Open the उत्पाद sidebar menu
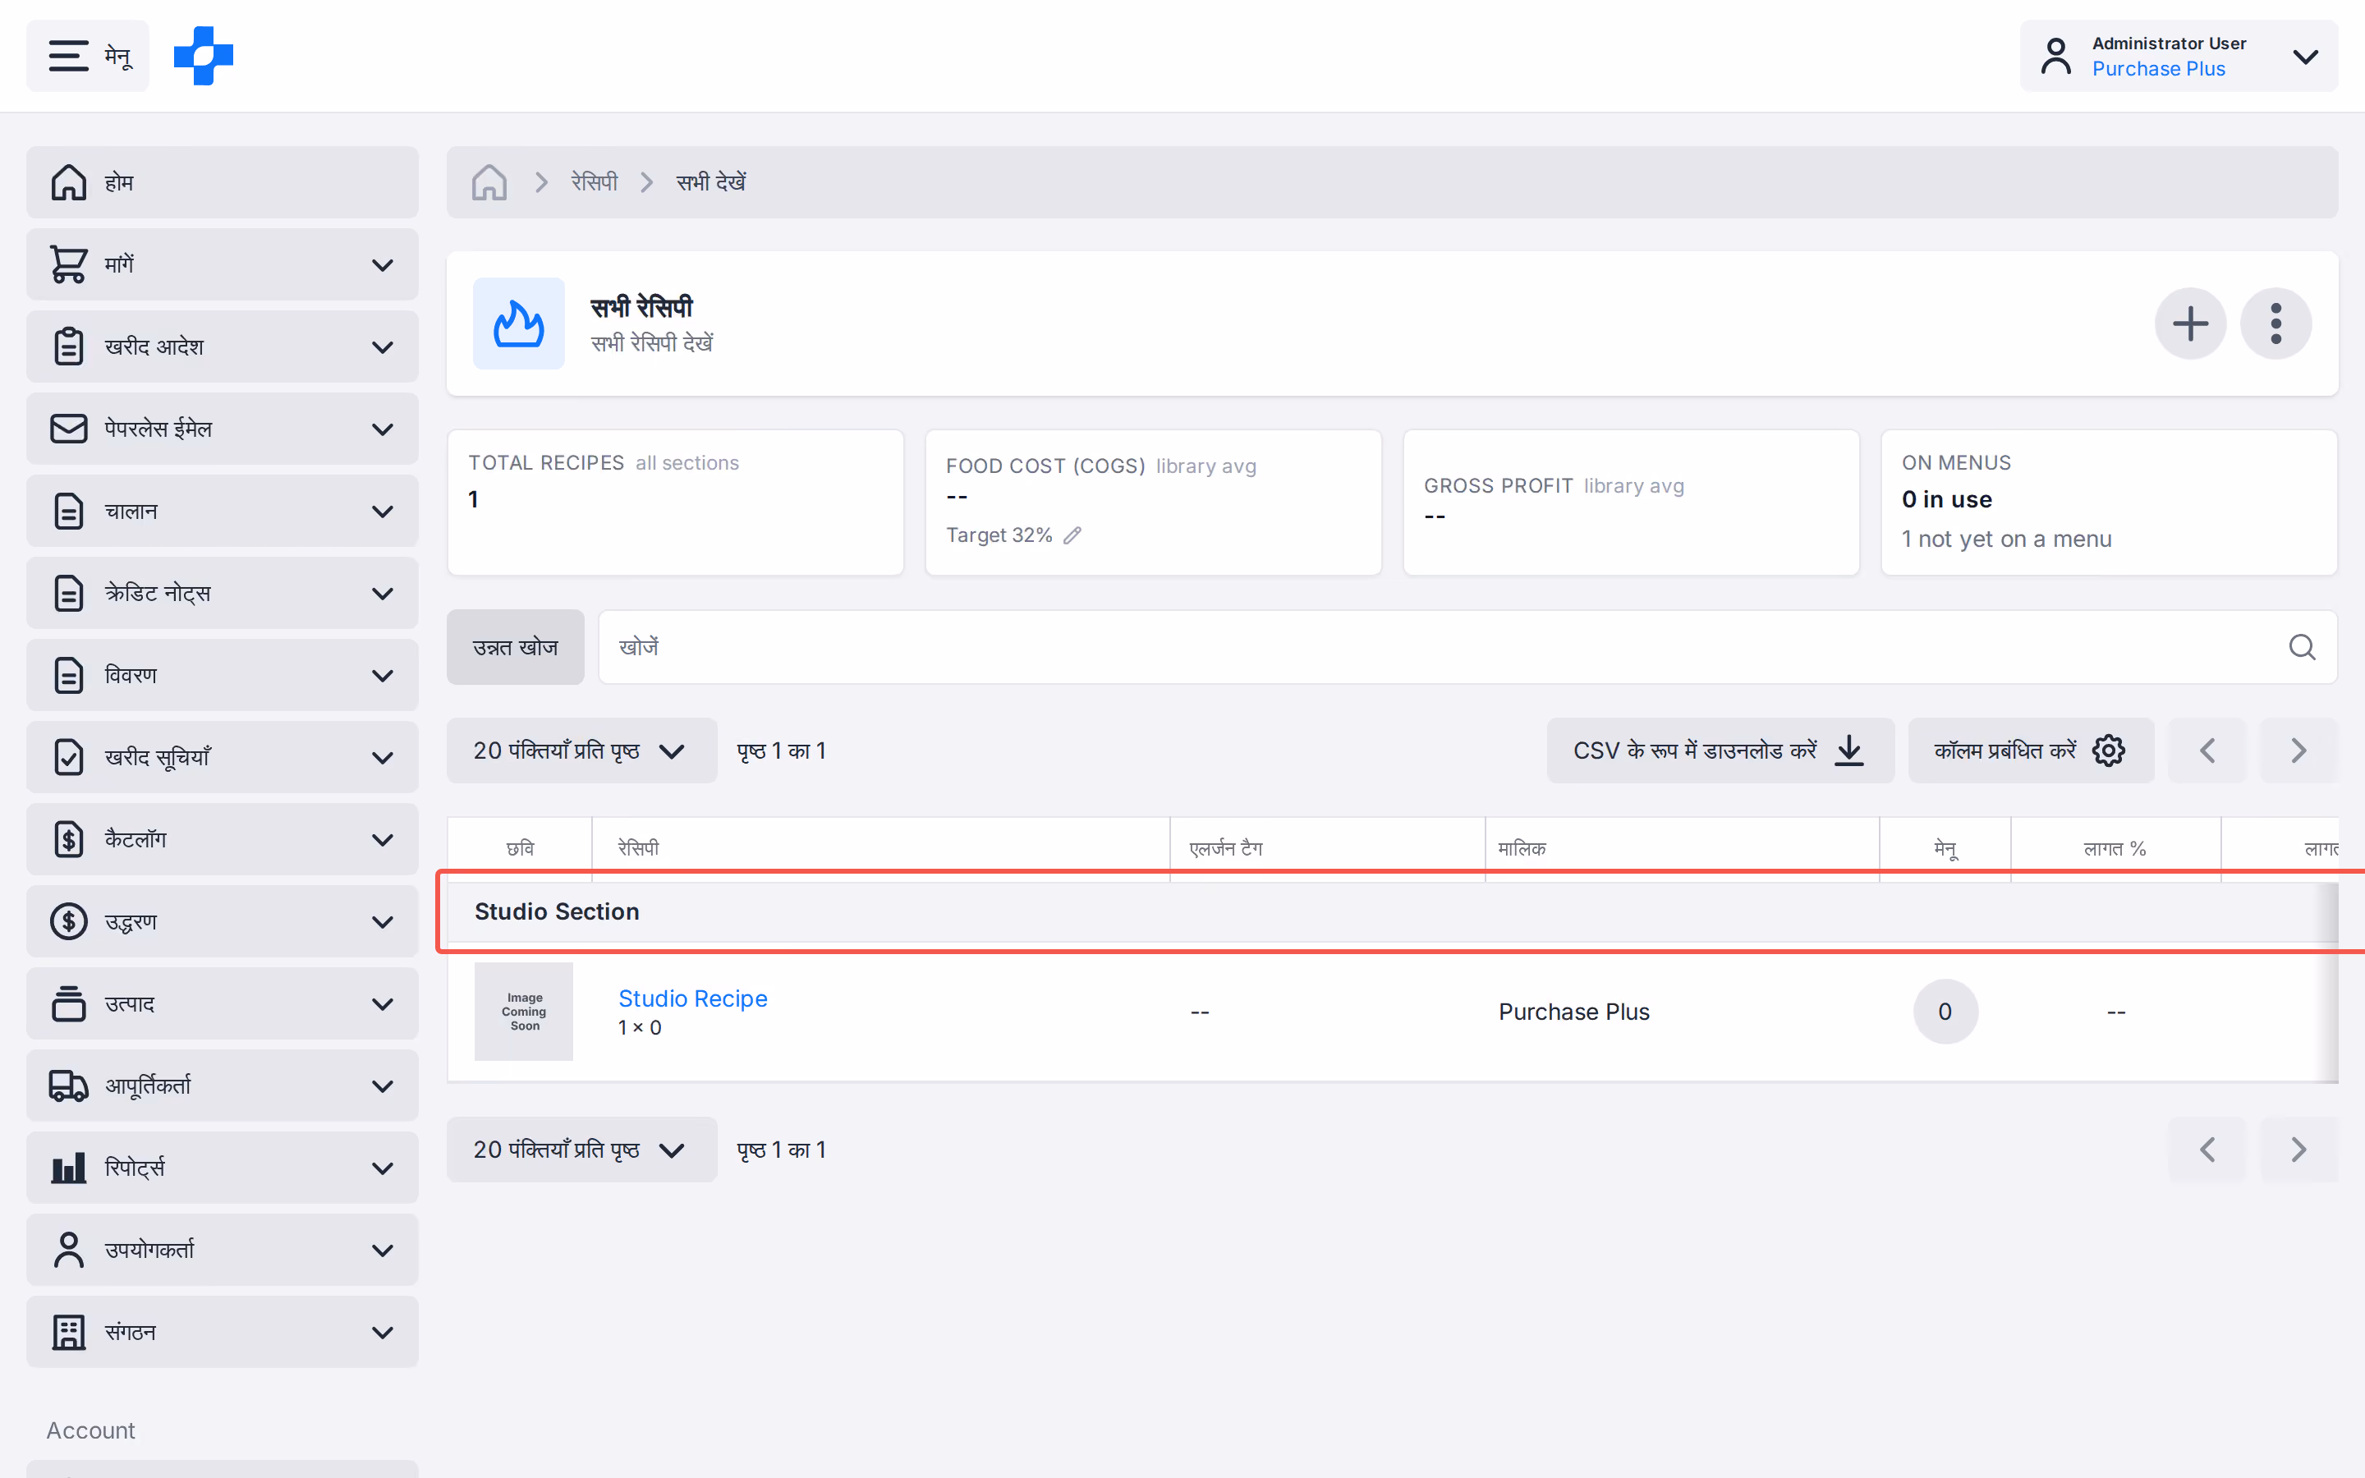The width and height of the screenshot is (2365, 1478). tap(222, 1004)
